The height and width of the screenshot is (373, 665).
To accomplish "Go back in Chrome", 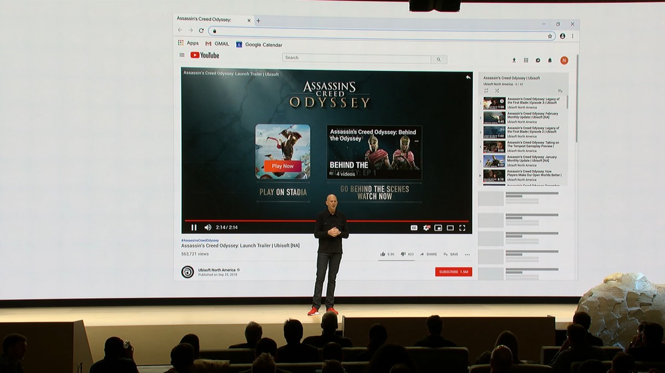I will (x=180, y=30).
